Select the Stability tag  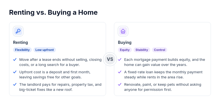[x=142, y=50]
